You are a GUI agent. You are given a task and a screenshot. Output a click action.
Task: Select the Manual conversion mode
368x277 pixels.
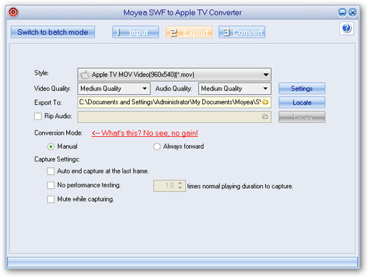51,147
